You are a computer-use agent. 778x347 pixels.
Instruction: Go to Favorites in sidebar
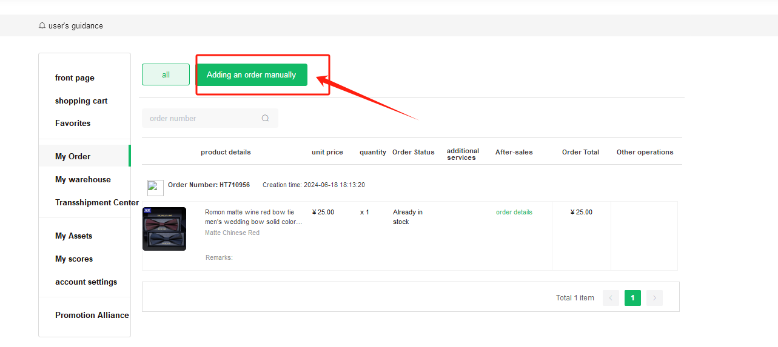73,123
